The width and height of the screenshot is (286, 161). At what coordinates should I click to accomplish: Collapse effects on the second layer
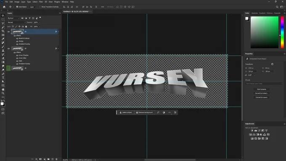[x=58, y=48]
